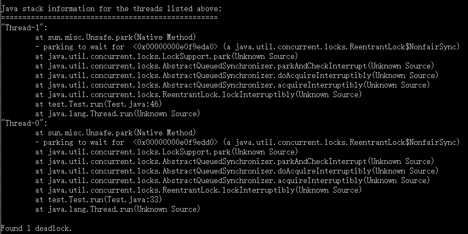Click the row of equals-sign separators
Screen dimensions: 468x234
[x=109, y=18]
